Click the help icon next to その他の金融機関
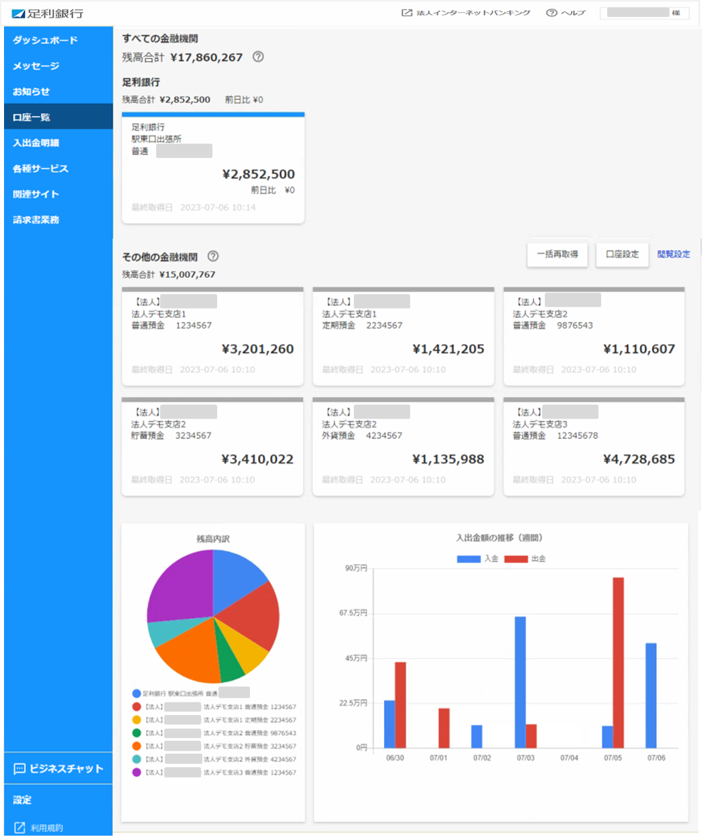This screenshot has width=705, height=837. 213,256
